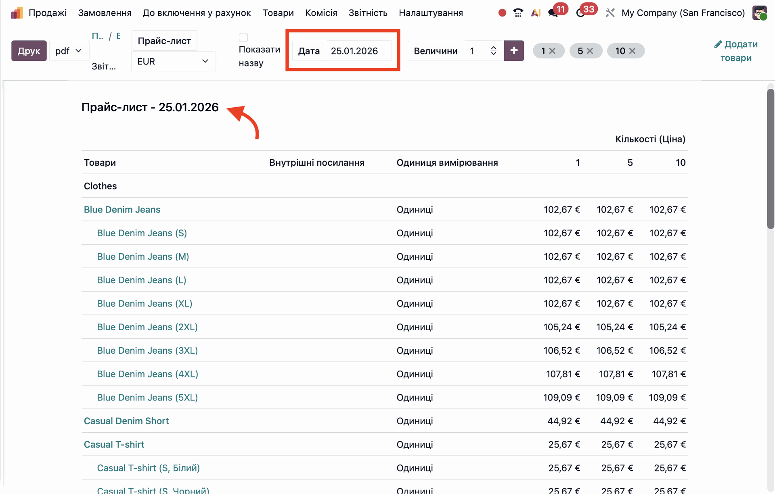This screenshot has height=494, width=775.
Task: Open the EUR pricelist dropdown
Action: point(173,61)
